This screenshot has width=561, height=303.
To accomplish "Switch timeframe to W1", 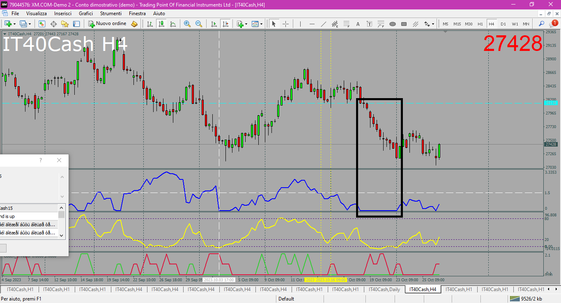I will [515, 24].
